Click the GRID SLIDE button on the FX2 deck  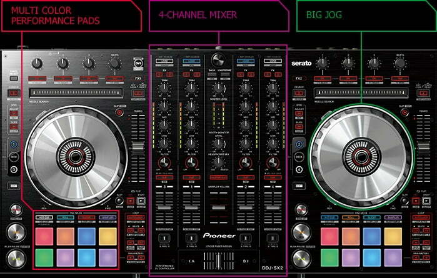tap(299, 127)
